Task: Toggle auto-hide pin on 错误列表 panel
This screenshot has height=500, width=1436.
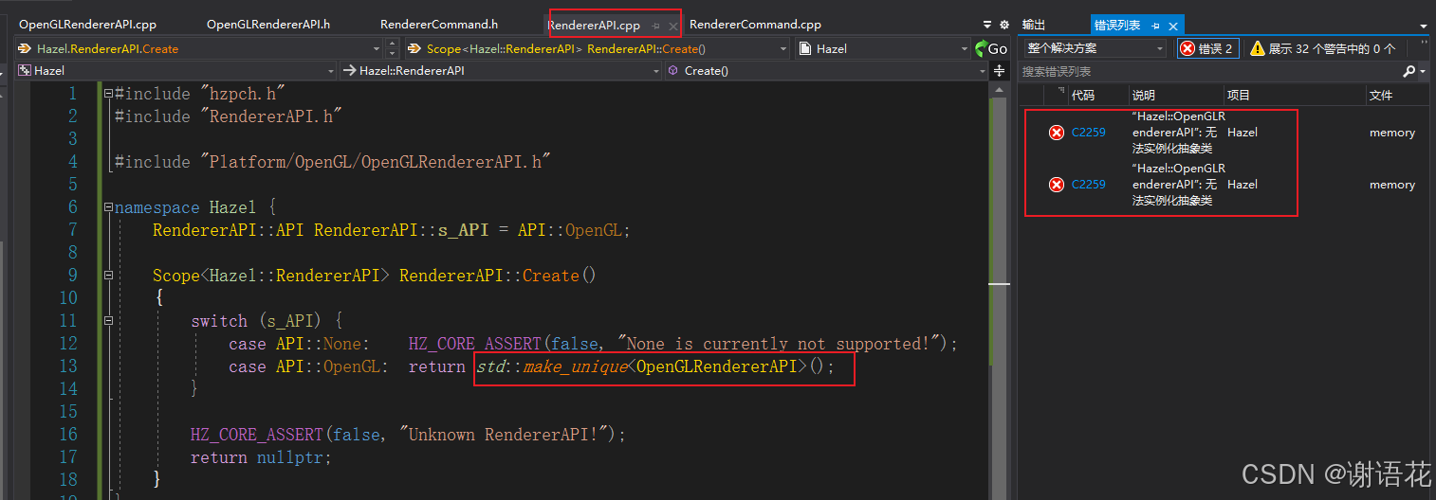Action: 1156,27
